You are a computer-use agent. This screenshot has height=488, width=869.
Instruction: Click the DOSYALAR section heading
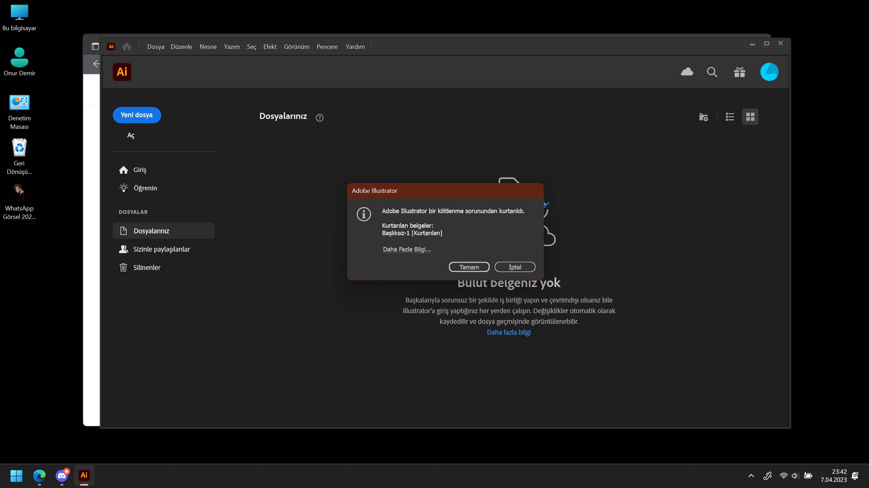coord(133,212)
